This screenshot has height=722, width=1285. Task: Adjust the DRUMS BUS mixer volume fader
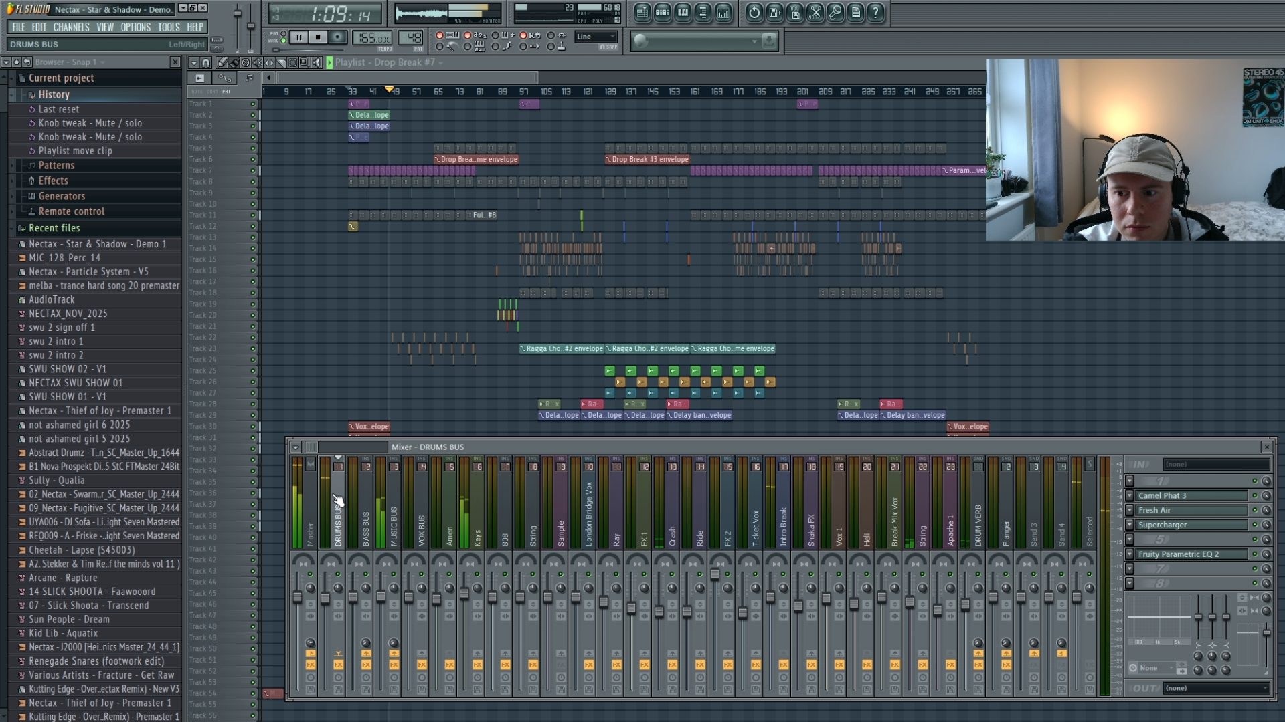[x=325, y=598]
